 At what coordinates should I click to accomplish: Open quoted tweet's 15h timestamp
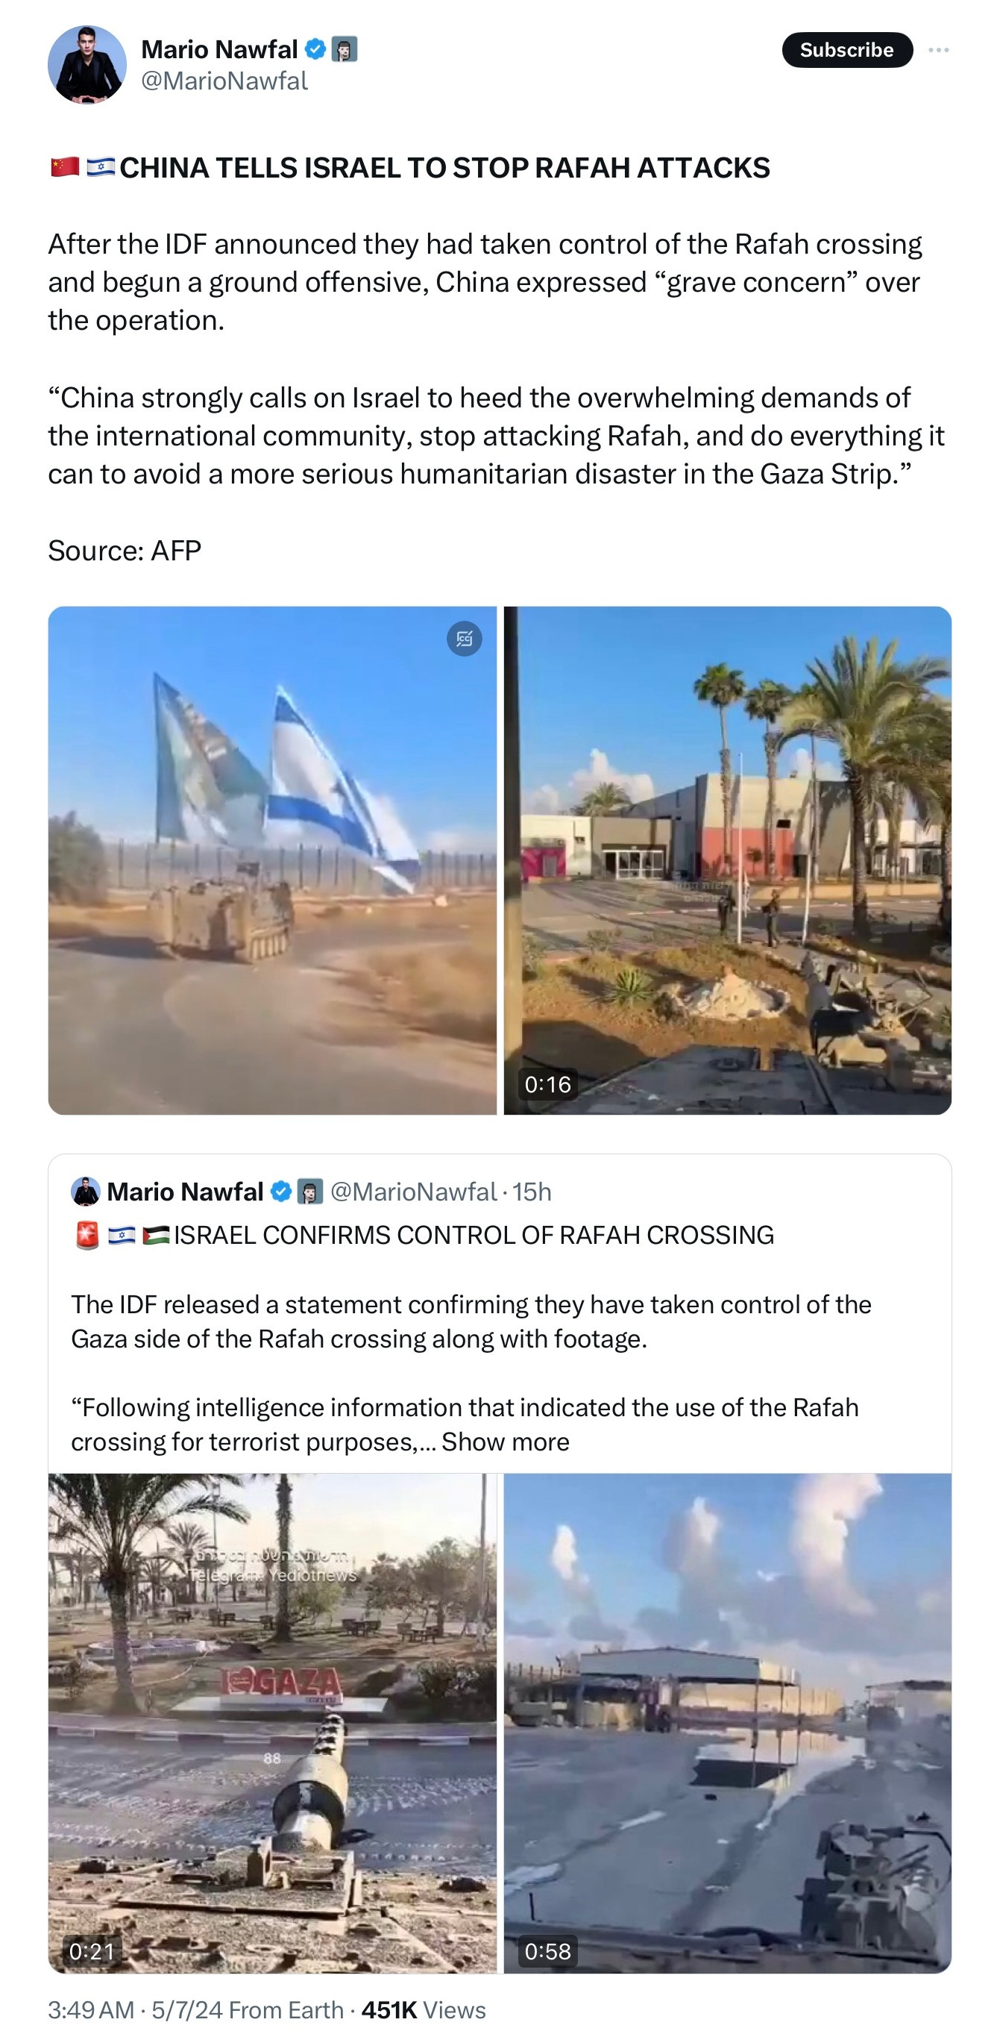coord(532,1191)
